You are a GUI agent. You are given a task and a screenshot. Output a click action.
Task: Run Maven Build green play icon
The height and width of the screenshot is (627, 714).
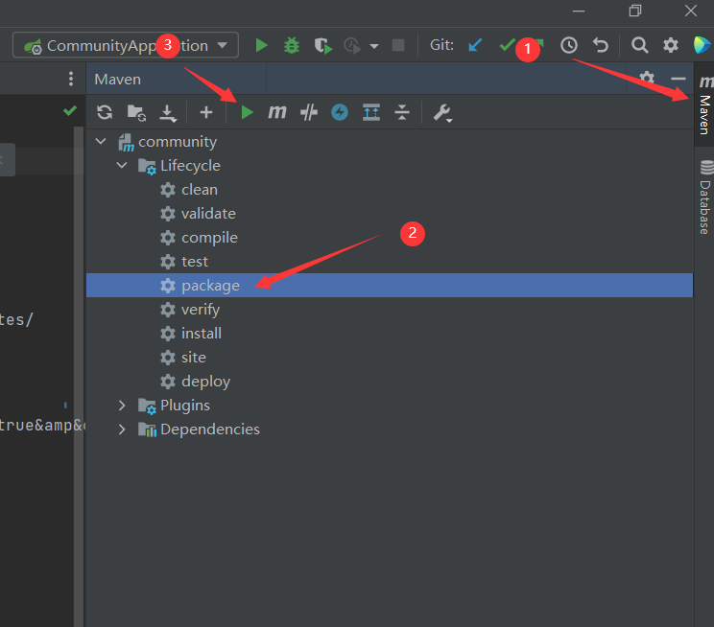tap(247, 112)
